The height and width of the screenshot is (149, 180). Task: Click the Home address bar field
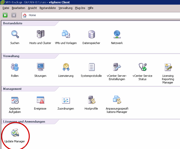(102, 15)
